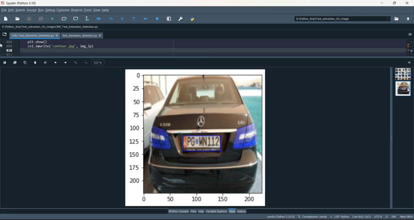Open Preferences via the wrench icon

click(181, 19)
